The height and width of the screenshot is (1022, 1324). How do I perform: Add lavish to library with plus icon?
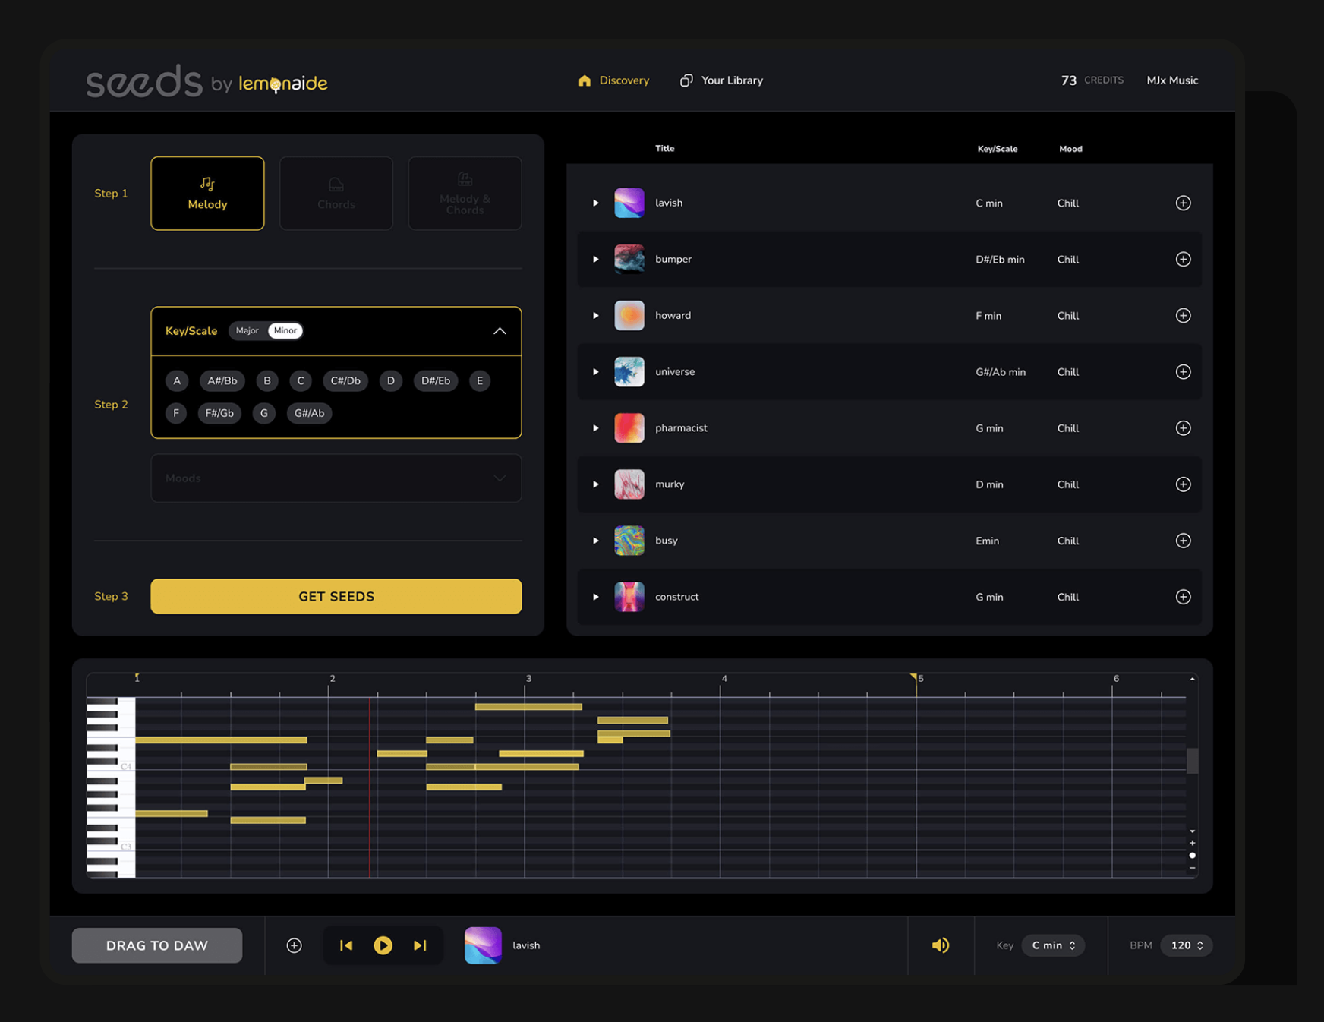point(1183,203)
